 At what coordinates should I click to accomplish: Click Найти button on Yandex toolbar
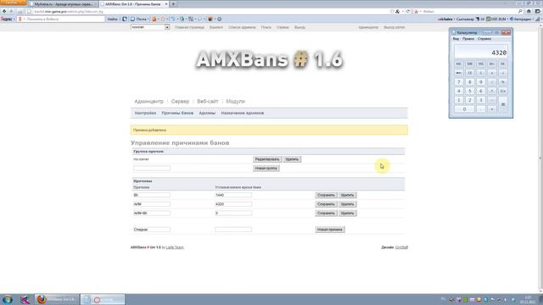(x=112, y=19)
